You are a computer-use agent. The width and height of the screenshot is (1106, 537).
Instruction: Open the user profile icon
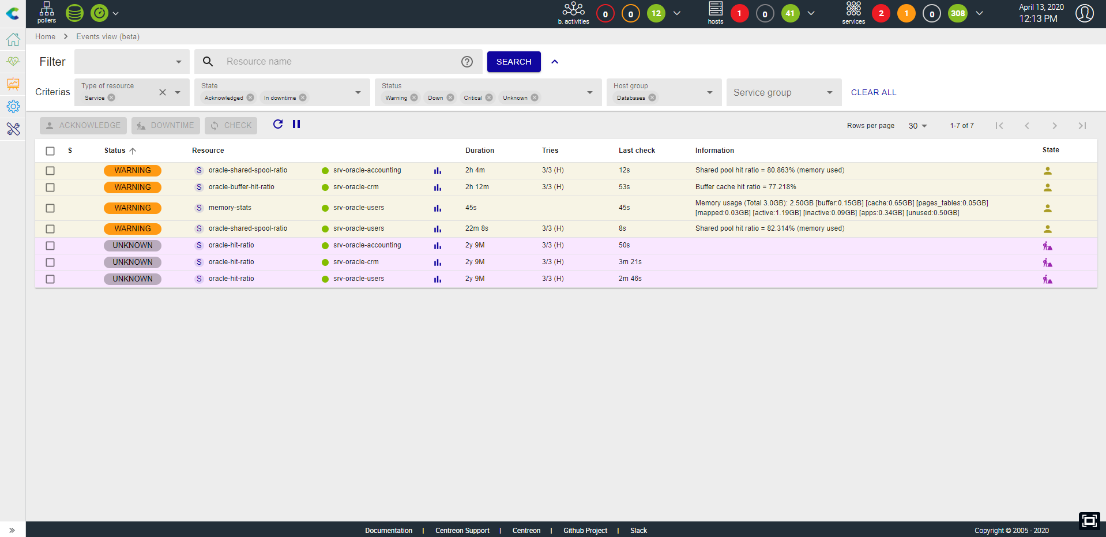1084,13
